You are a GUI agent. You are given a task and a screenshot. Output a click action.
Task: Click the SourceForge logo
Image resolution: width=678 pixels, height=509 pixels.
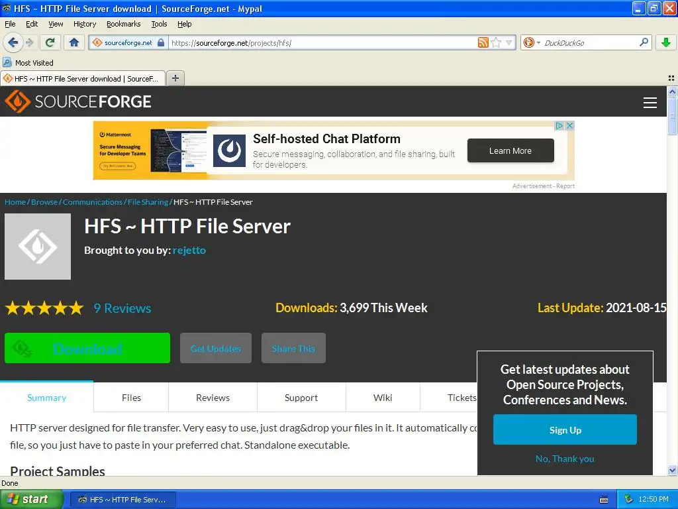pos(78,101)
